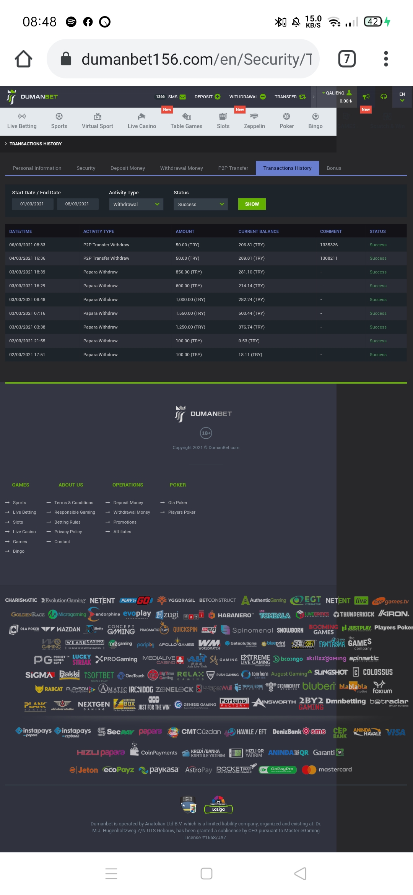Click the footer Dumanbet logo

203,414
